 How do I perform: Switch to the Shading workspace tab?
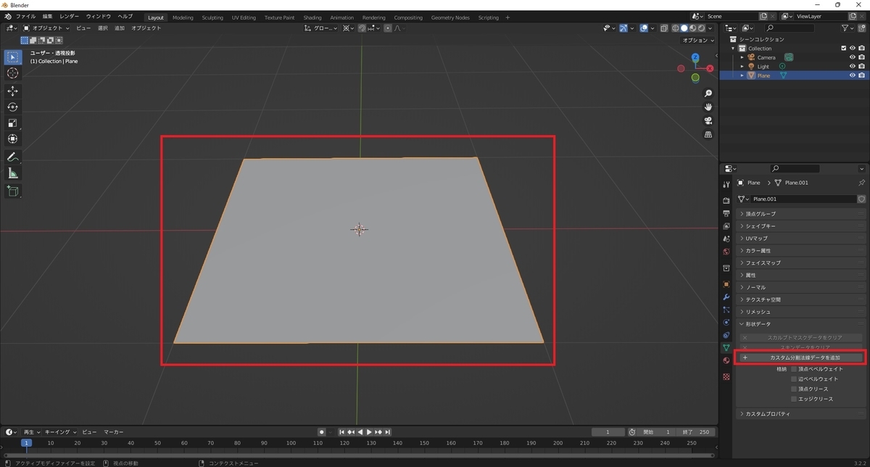point(312,17)
